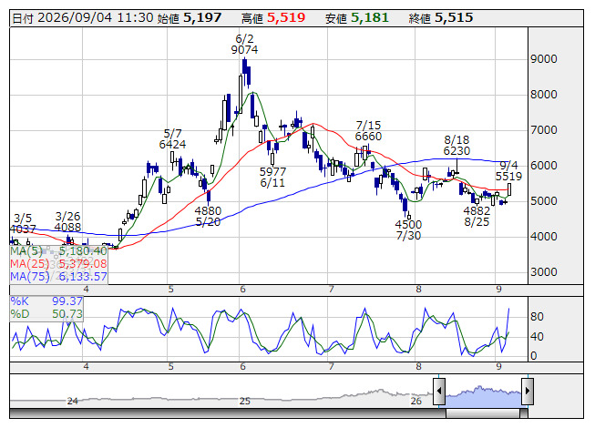
Task: Click year 24 marker in overview timeline
Action: (x=73, y=401)
